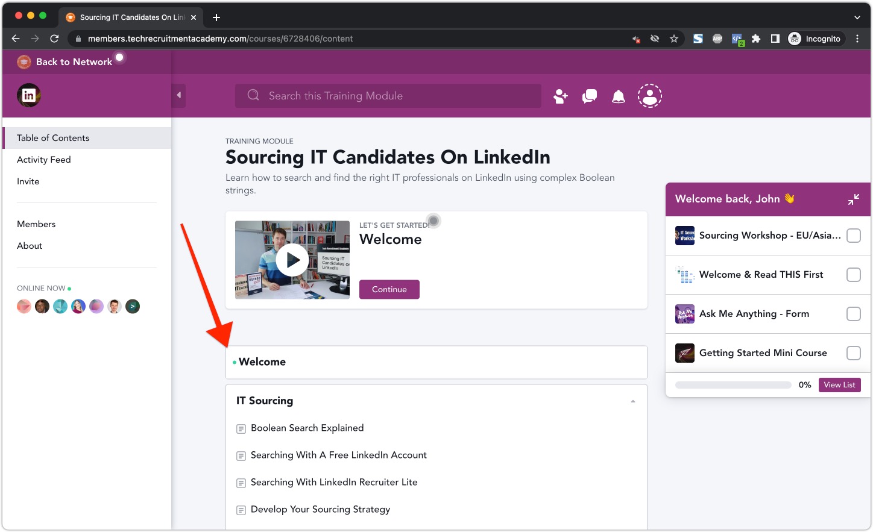Toggle the browser side panel icon
Viewport: 873px width, 532px height.
(x=775, y=39)
